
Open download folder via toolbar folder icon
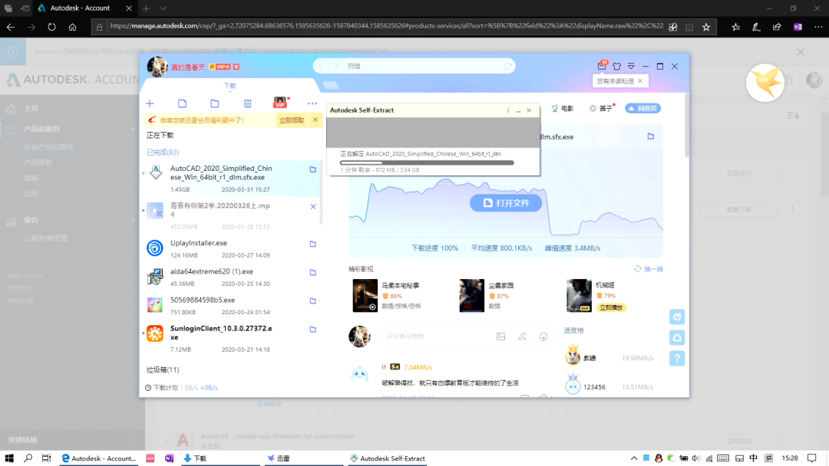[x=215, y=103]
